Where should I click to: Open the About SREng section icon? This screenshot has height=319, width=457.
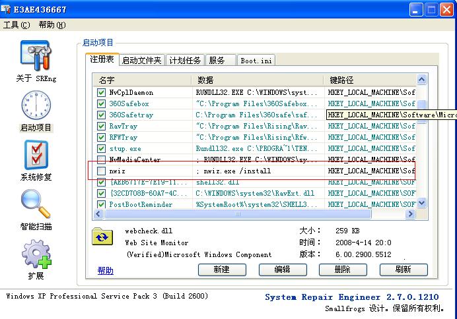36,55
